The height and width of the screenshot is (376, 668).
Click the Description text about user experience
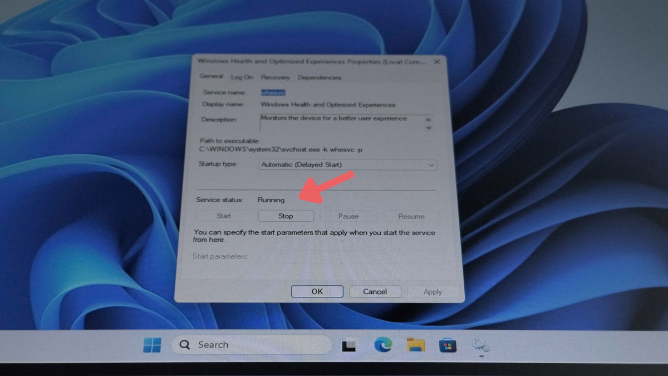coord(334,119)
